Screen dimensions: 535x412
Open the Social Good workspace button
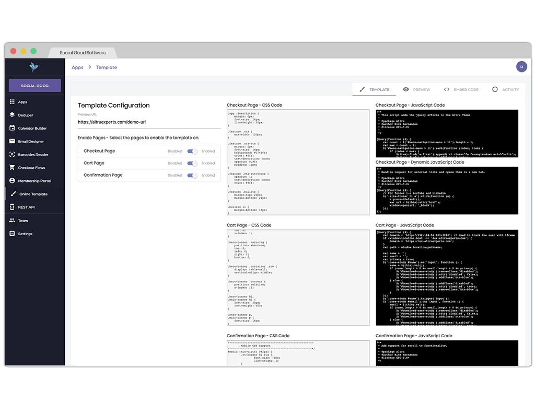pyautogui.click(x=34, y=85)
